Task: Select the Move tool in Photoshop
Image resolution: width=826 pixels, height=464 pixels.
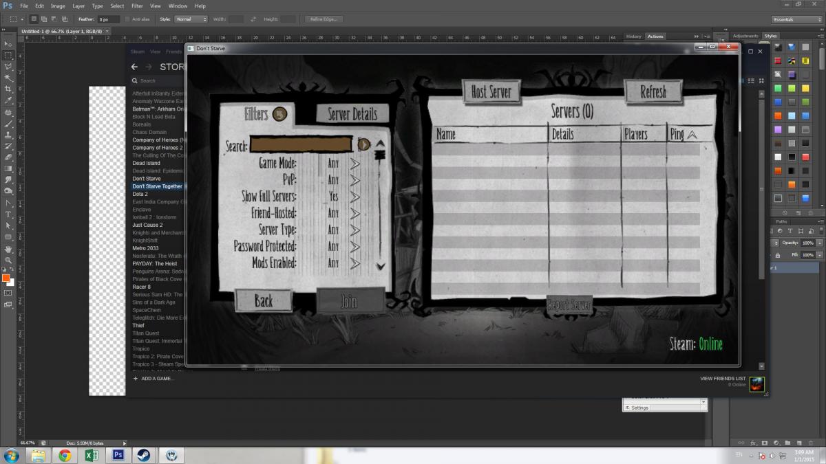Action: click(x=8, y=43)
